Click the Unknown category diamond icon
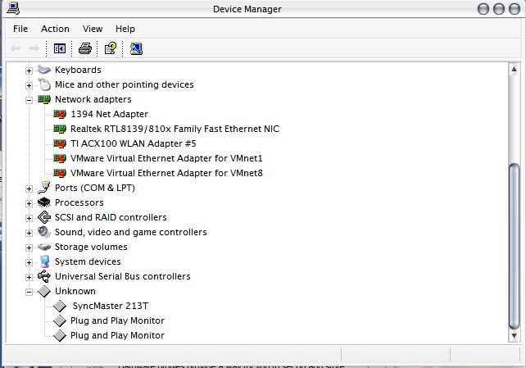The height and width of the screenshot is (368, 526). click(44, 291)
